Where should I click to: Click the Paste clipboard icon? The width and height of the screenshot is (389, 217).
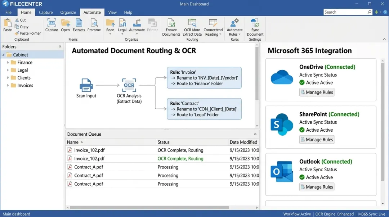[8, 23]
